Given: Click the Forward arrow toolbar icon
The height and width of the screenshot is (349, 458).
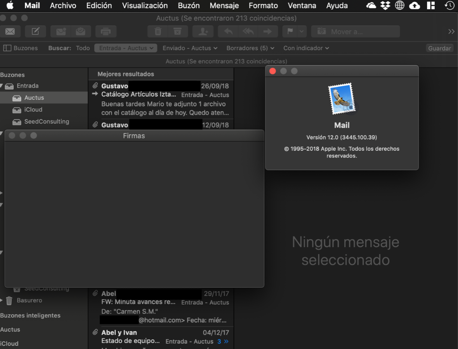Looking at the screenshot, I should (267, 31).
